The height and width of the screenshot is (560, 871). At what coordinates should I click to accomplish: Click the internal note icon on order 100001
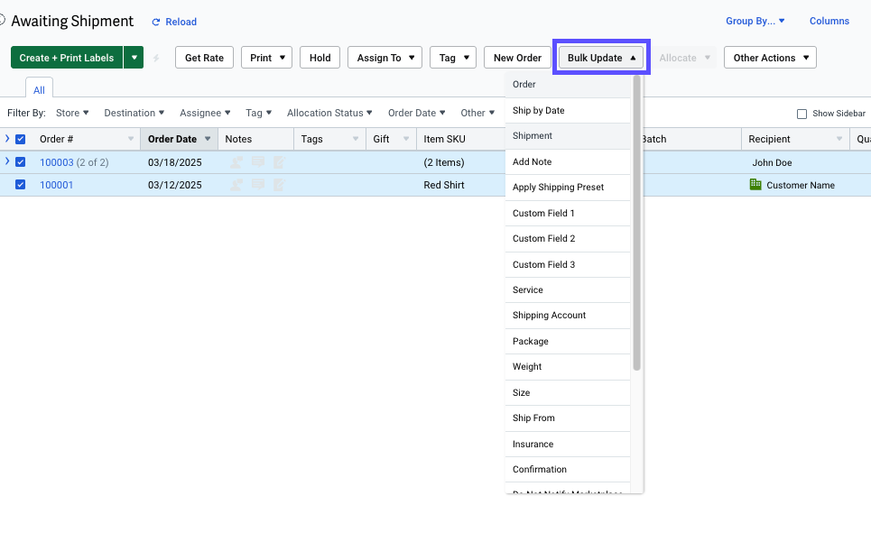(x=258, y=185)
